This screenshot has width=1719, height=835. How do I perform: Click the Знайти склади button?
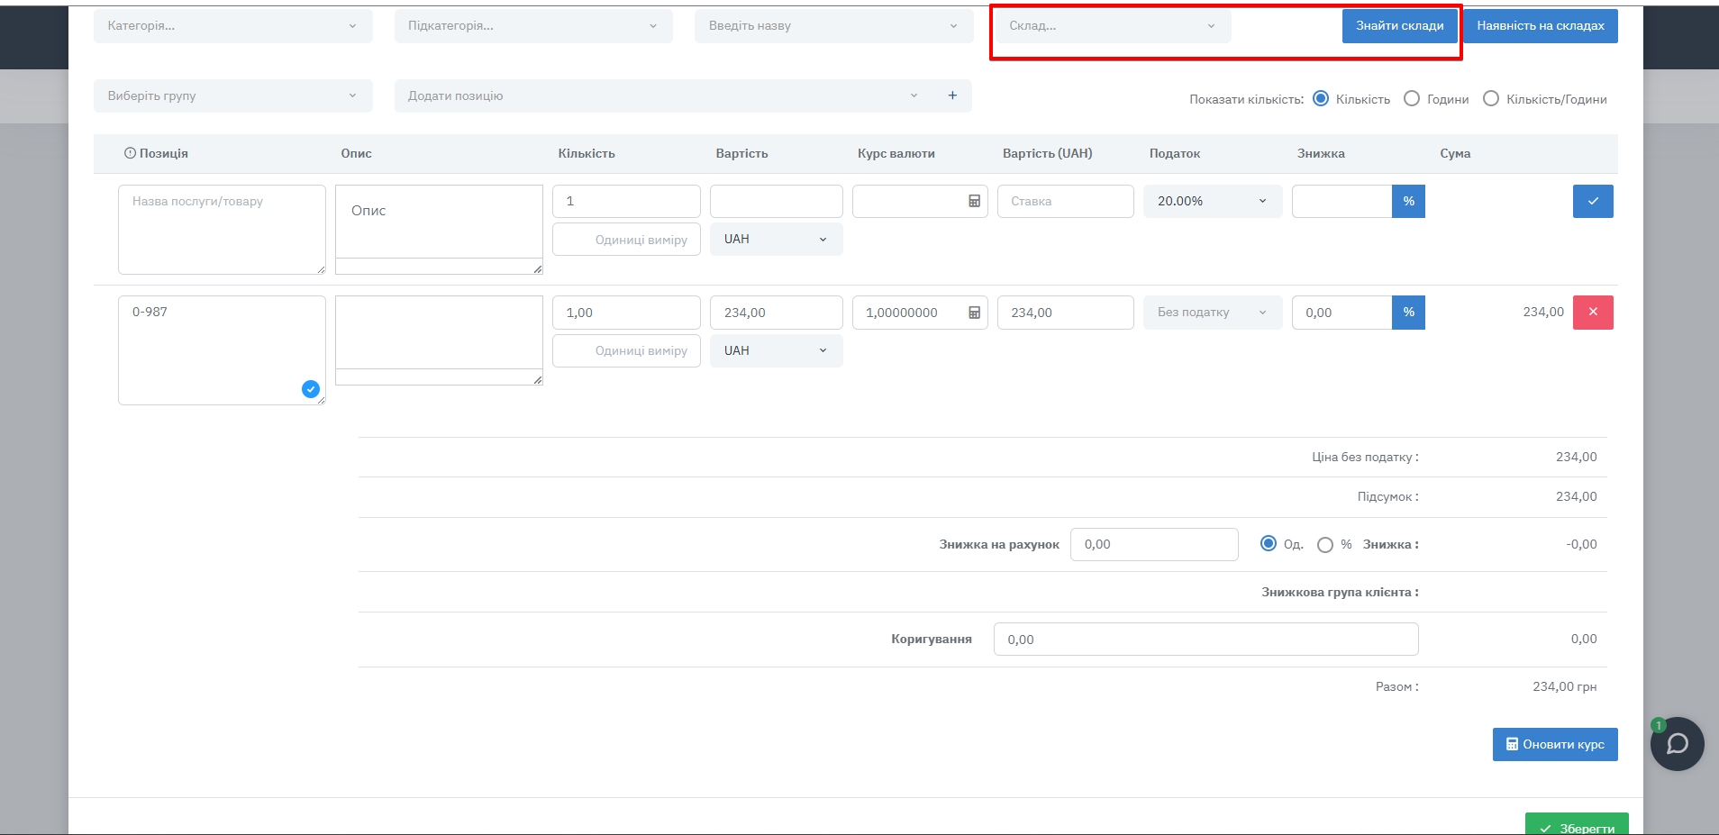click(x=1399, y=26)
